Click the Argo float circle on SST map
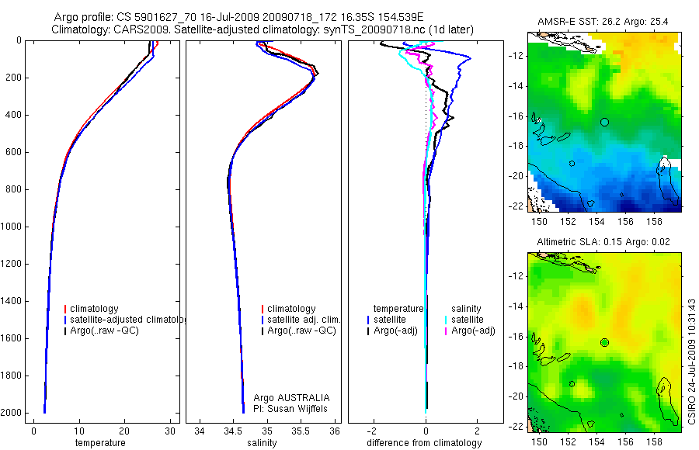The height and width of the screenshot is (450, 699). (604, 122)
